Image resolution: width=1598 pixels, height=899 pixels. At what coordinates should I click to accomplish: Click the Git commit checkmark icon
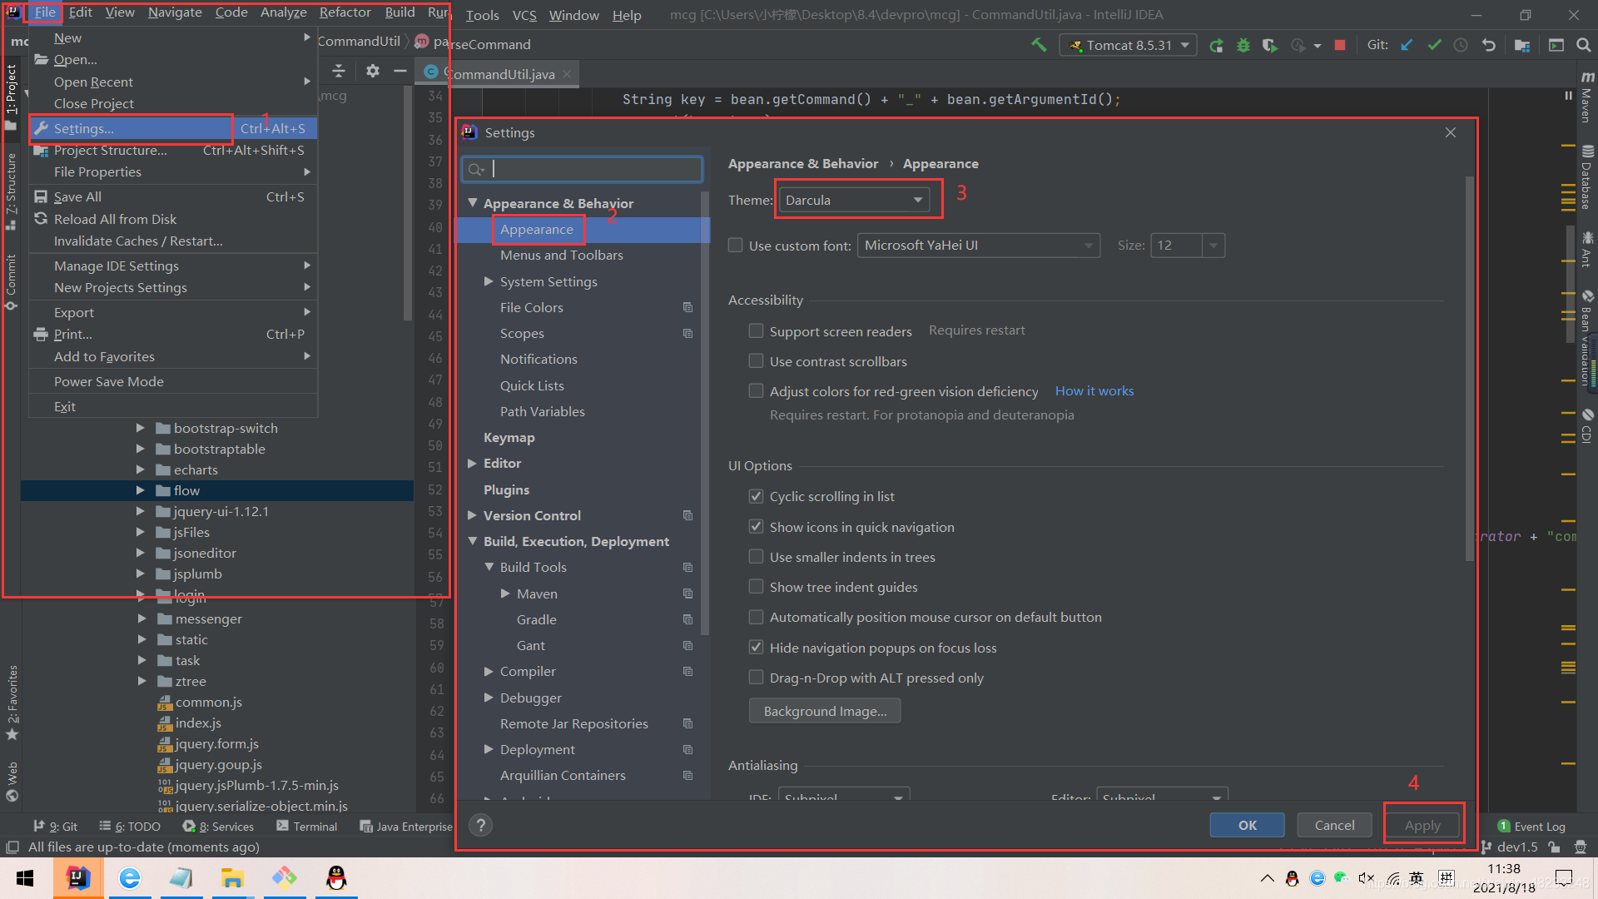pyautogui.click(x=1434, y=45)
